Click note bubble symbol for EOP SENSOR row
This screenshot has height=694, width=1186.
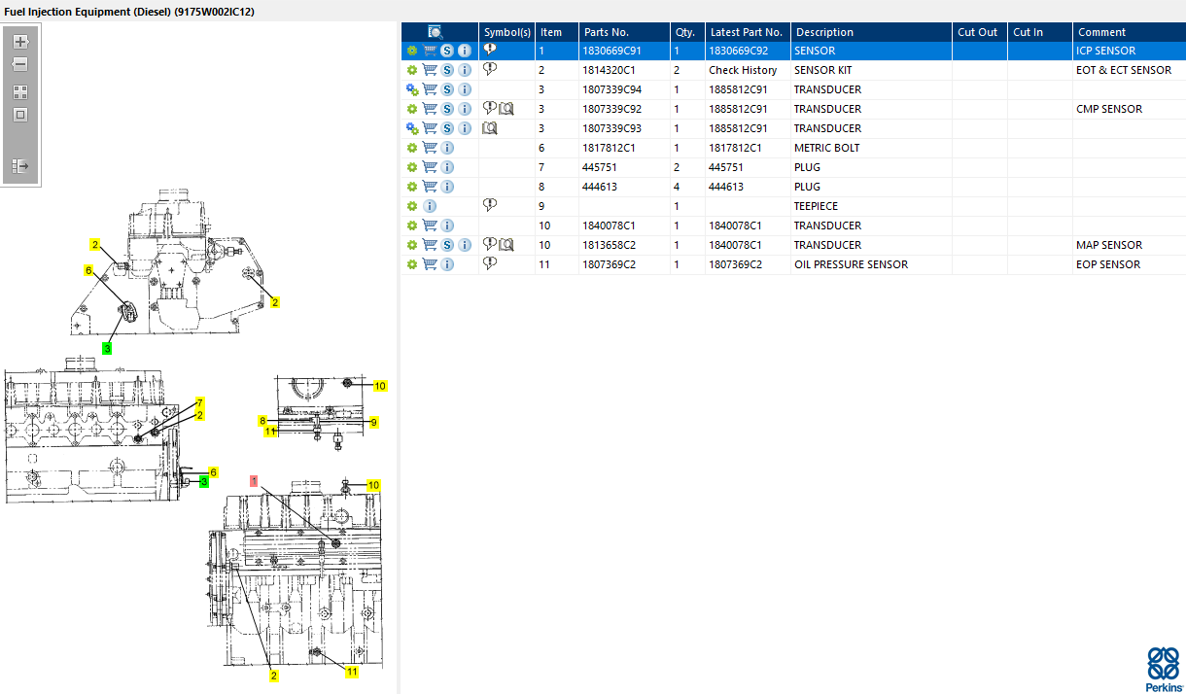[x=490, y=263]
